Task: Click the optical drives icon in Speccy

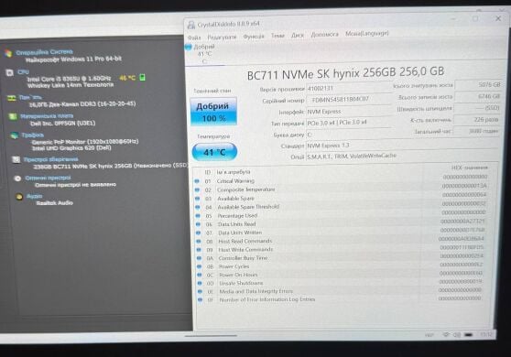Action: pos(17,178)
